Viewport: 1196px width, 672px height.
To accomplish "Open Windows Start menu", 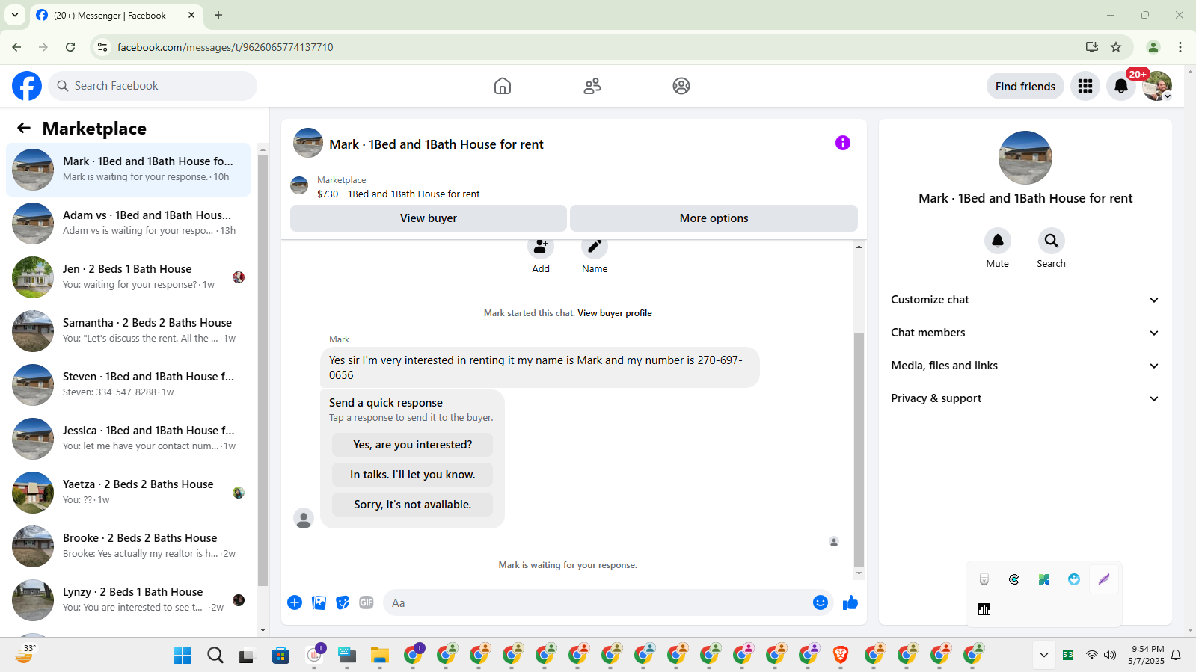I will point(182,656).
